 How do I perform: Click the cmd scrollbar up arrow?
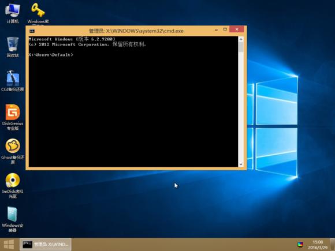241,39
